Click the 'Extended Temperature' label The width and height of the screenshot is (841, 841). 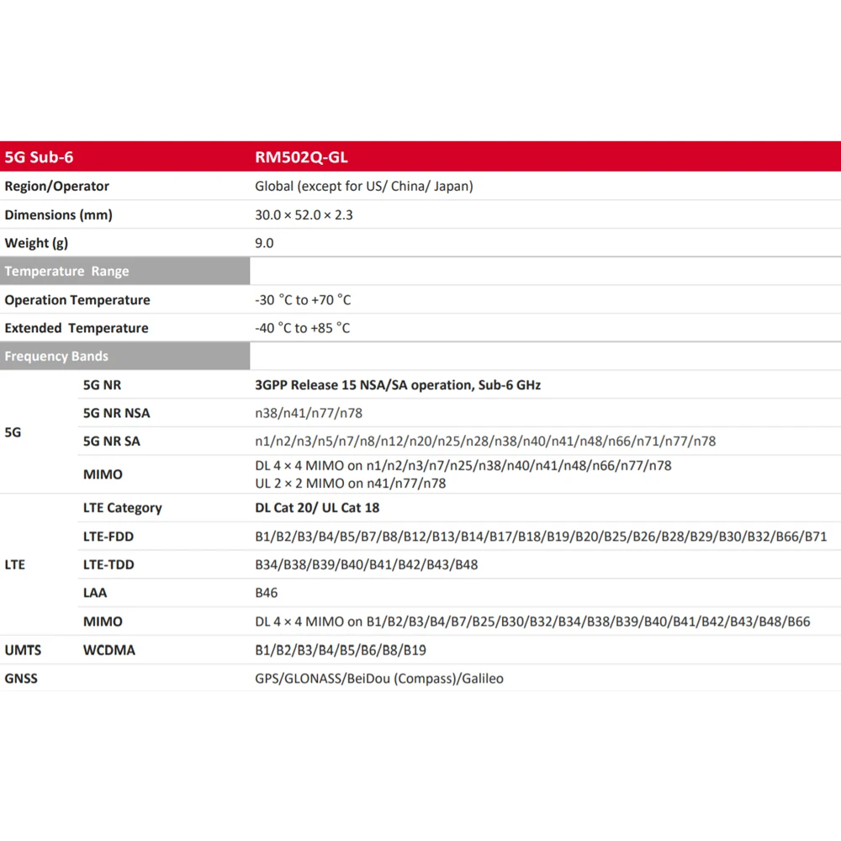[x=77, y=328]
